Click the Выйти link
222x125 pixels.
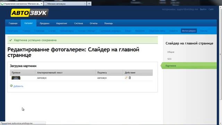pos(203,9)
